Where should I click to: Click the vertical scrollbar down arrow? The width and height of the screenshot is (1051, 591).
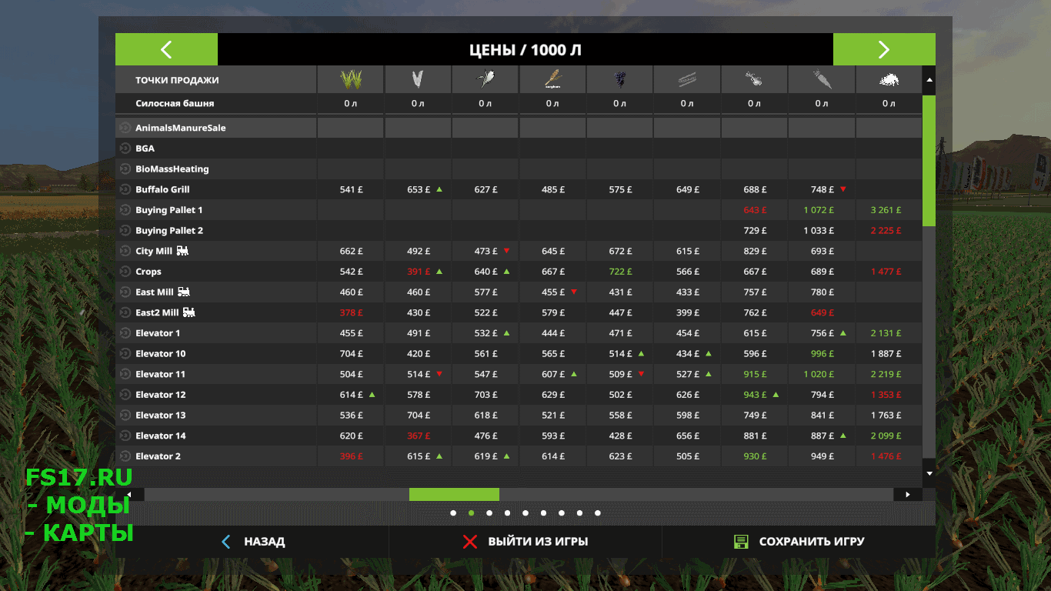(x=929, y=473)
